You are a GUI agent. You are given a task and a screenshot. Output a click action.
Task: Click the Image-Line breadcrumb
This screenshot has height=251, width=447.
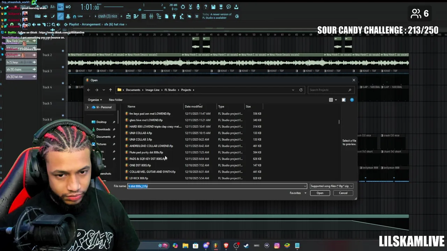tap(152, 90)
